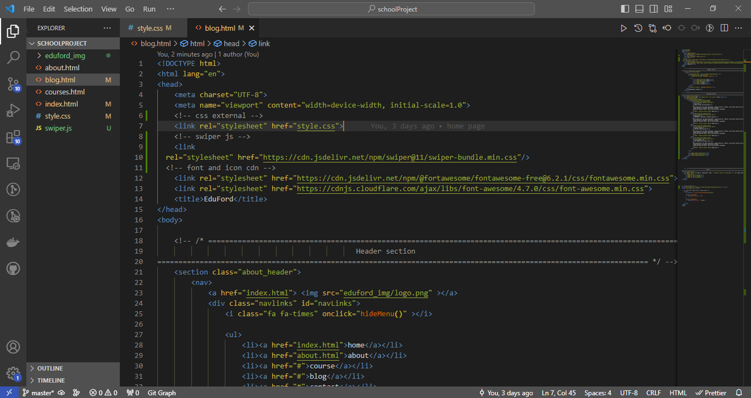This screenshot has height=398, width=751.
Task: Open the link breadcrumb dropdown
Action: pos(259,44)
